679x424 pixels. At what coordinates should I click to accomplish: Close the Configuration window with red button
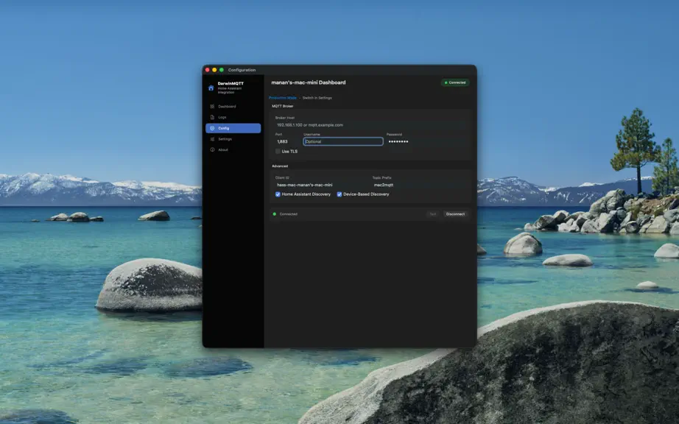tap(208, 70)
